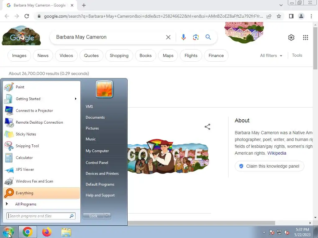Start a voice search with microphone icon
This screenshot has height=238, width=318.
(x=183, y=37)
